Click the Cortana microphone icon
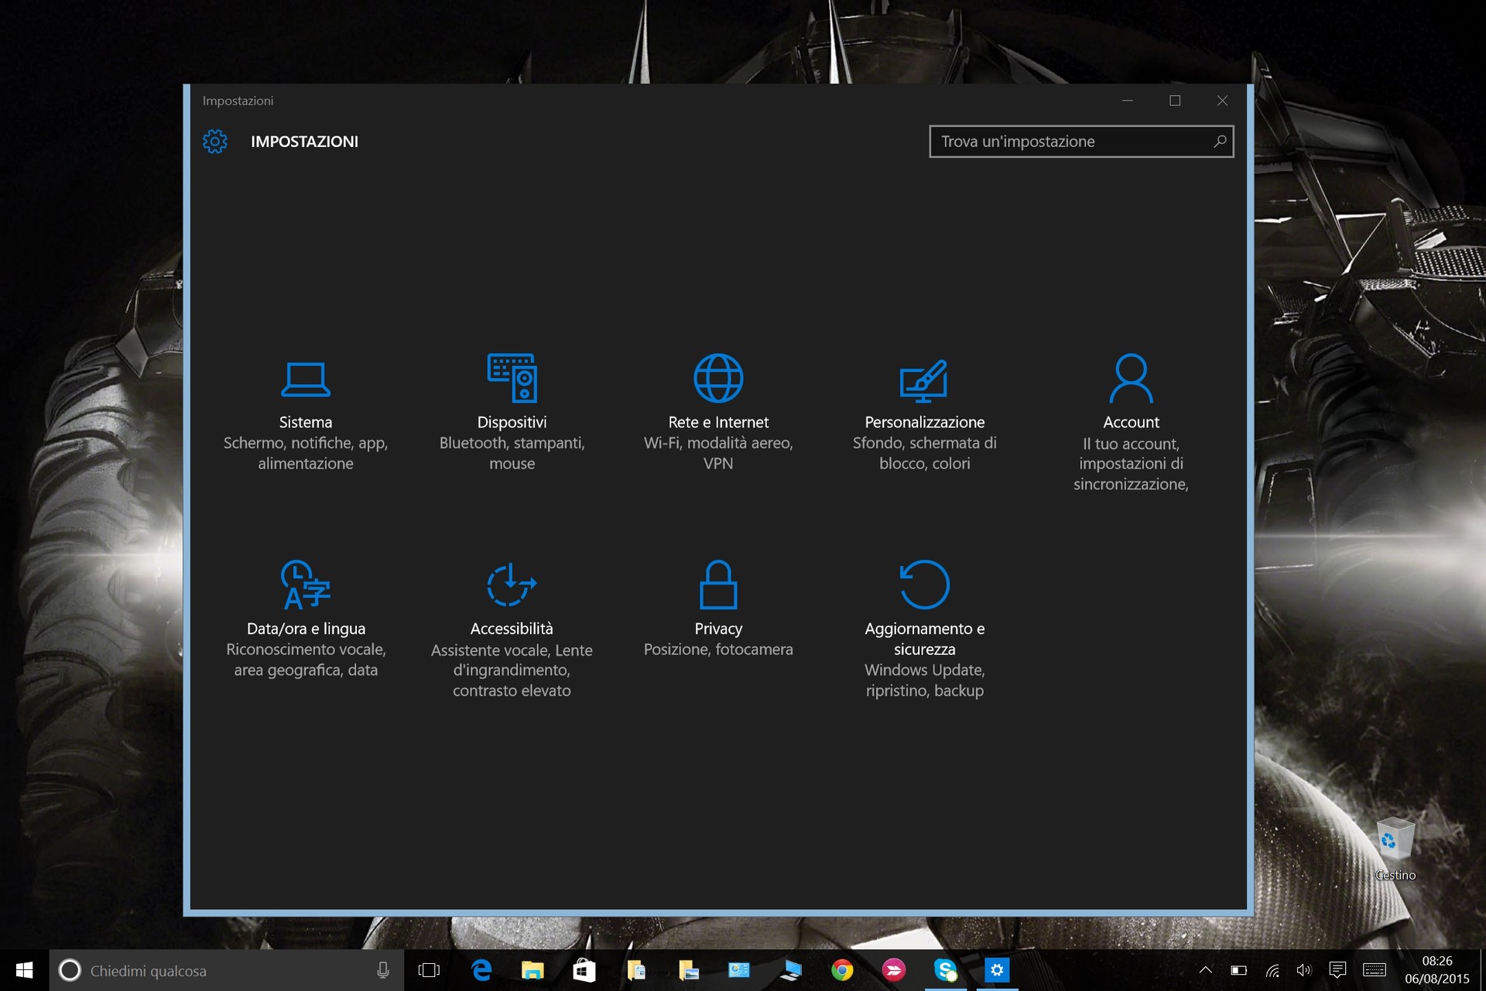Image resolution: width=1486 pixels, height=991 pixels. pyautogui.click(x=382, y=971)
